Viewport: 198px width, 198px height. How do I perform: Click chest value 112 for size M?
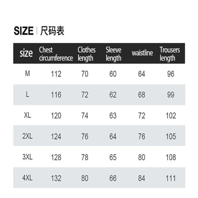[x=56, y=74]
